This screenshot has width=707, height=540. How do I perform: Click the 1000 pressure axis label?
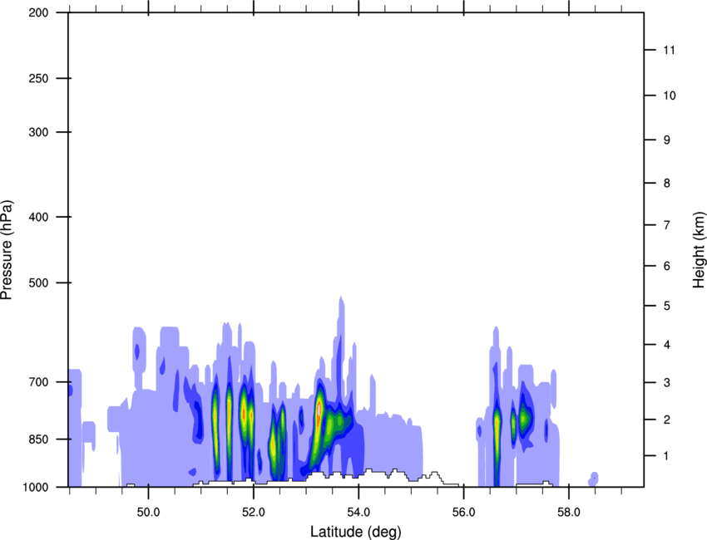pos(35,487)
